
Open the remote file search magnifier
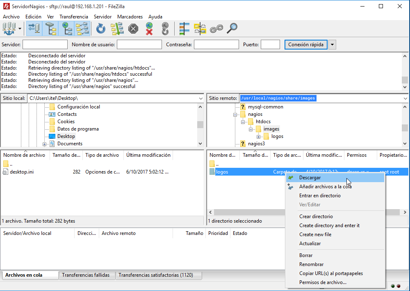[x=232, y=29]
